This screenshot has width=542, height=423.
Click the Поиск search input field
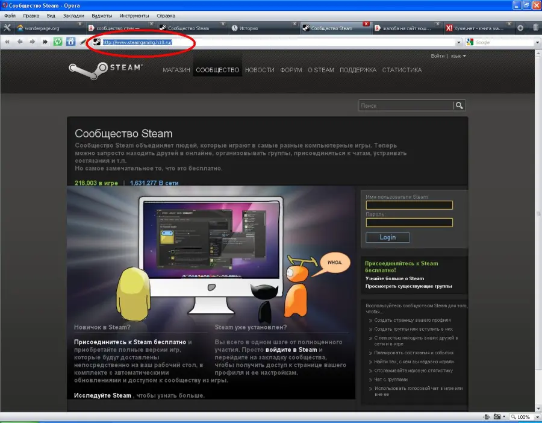point(406,105)
